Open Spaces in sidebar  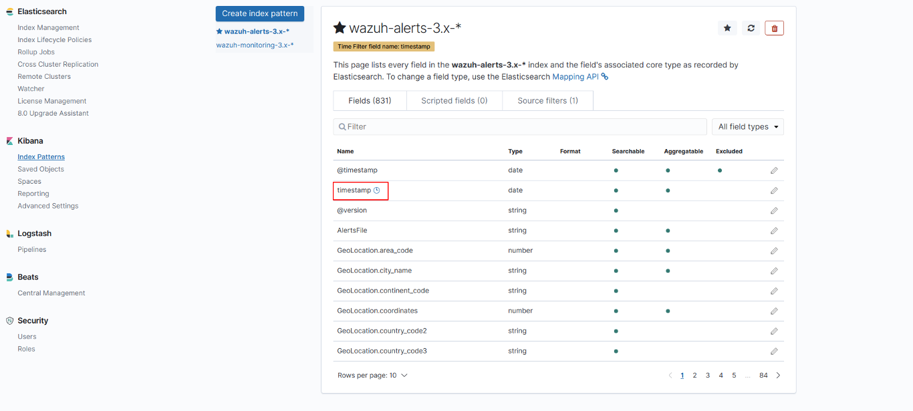click(29, 182)
